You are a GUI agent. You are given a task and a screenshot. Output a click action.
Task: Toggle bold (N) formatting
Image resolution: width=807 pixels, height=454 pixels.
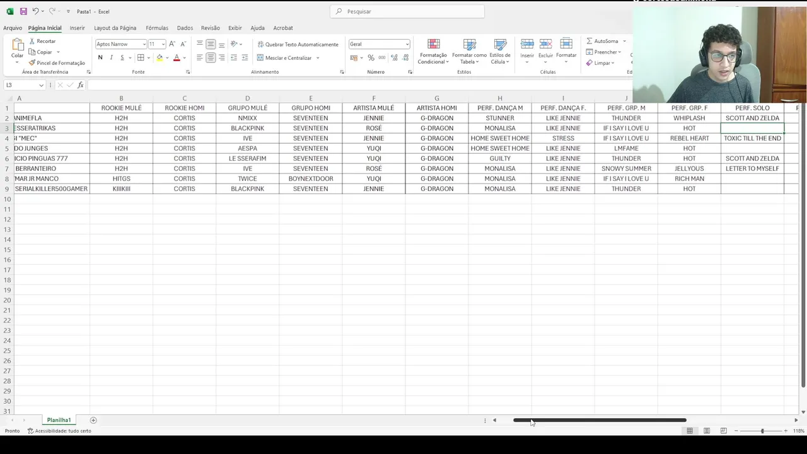tap(100, 57)
